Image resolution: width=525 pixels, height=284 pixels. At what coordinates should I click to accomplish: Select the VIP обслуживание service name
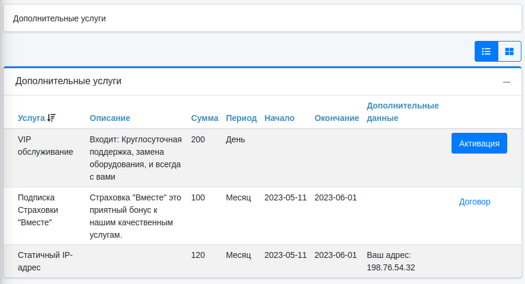[x=45, y=145]
